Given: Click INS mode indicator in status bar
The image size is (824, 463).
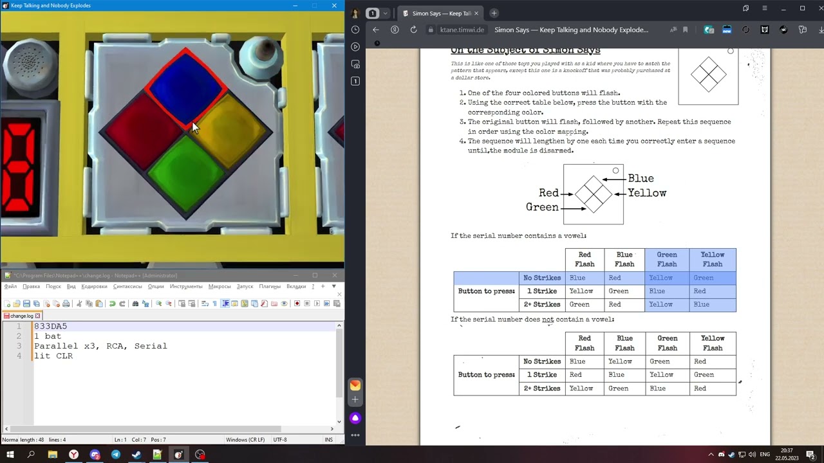Looking at the screenshot, I should 329,440.
